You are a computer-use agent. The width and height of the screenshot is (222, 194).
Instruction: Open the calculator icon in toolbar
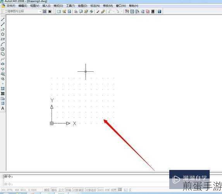(x=153, y=11)
